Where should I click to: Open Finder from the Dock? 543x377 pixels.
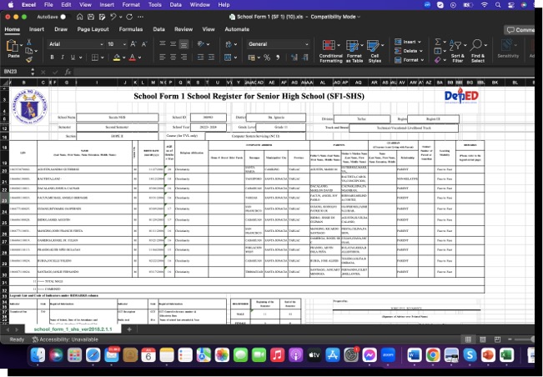pos(38,355)
